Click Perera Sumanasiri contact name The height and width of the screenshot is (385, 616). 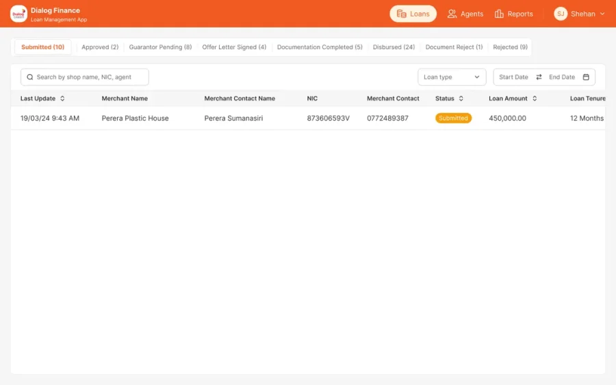click(x=233, y=118)
